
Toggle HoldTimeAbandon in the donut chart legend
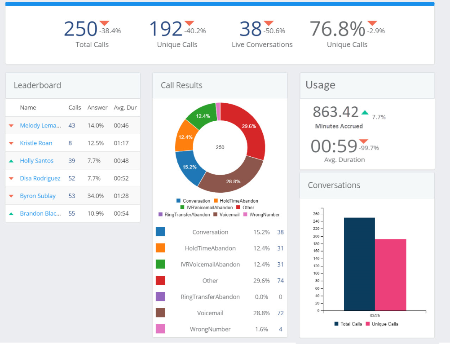236,201
